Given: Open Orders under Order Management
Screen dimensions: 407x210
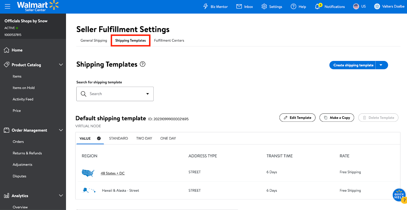Looking at the screenshot, I should [x=18, y=141].
